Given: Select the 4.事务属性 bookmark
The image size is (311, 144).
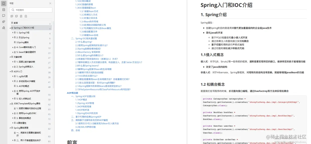Looking at the screenshot, I should click(x=21, y=123).
